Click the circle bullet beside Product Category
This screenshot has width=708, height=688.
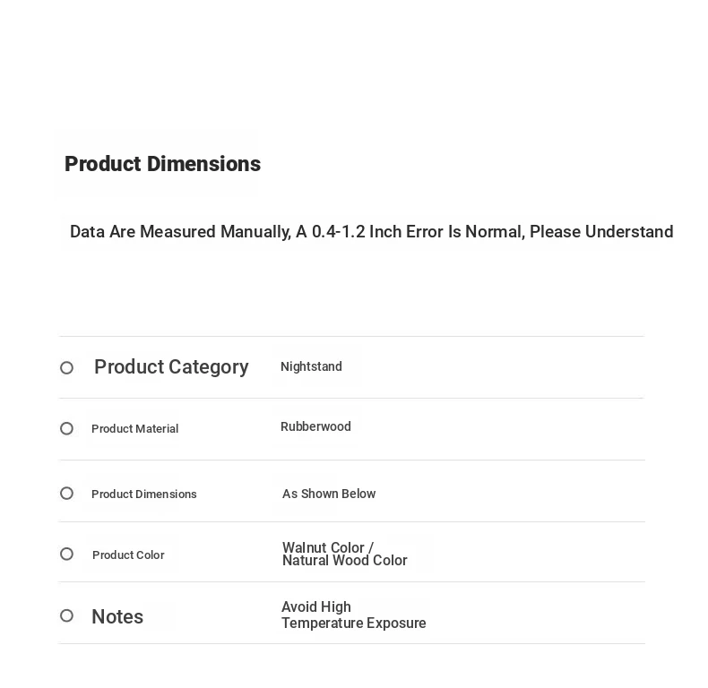coord(67,368)
